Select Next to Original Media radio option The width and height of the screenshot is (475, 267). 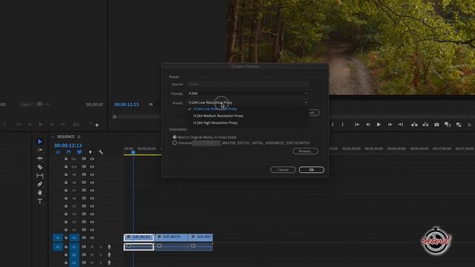tap(174, 137)
